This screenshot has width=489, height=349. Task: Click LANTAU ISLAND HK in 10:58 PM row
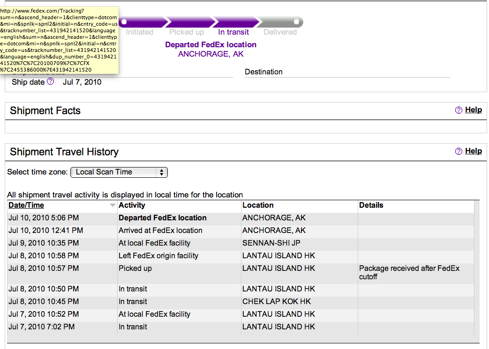tap(278, 256)
